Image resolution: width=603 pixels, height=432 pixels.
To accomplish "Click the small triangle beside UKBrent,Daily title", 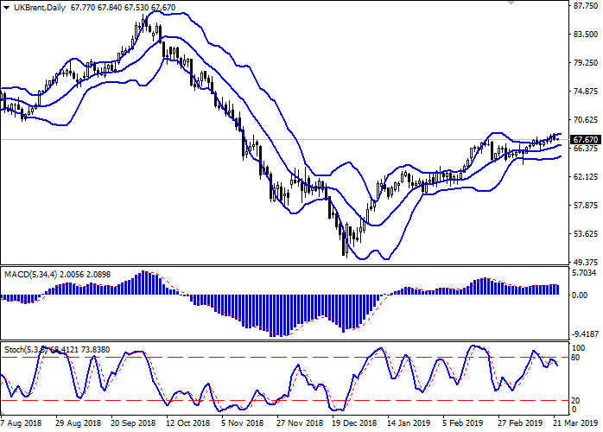I will (6, 8).
